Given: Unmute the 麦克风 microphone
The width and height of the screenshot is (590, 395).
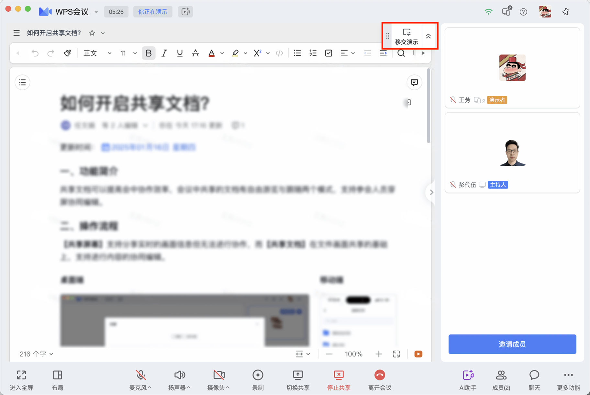Looking at the screenshot, I should [x=140, y=379].
